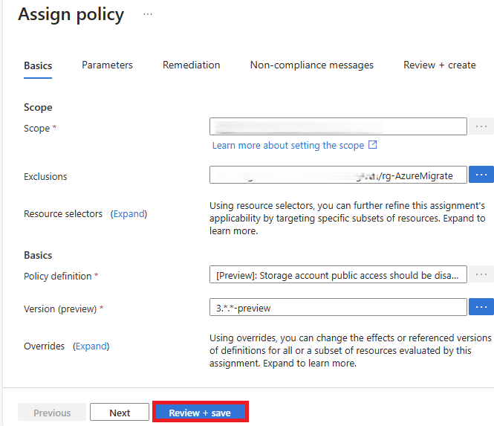Click the Scope picker ellipsis button
This screenshot has width=494, height=426.
(481, 126)
